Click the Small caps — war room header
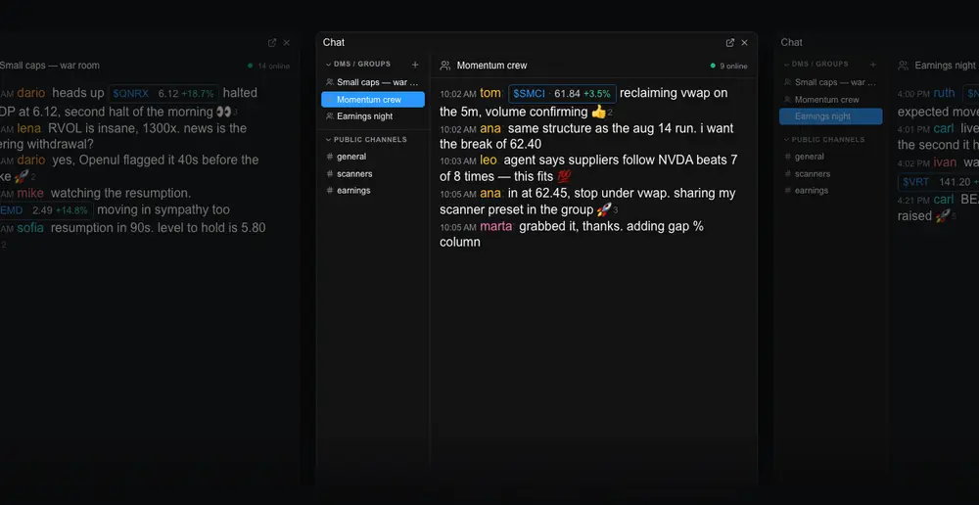This screenshot has height=505, width=979. click(x=49, y=66)
